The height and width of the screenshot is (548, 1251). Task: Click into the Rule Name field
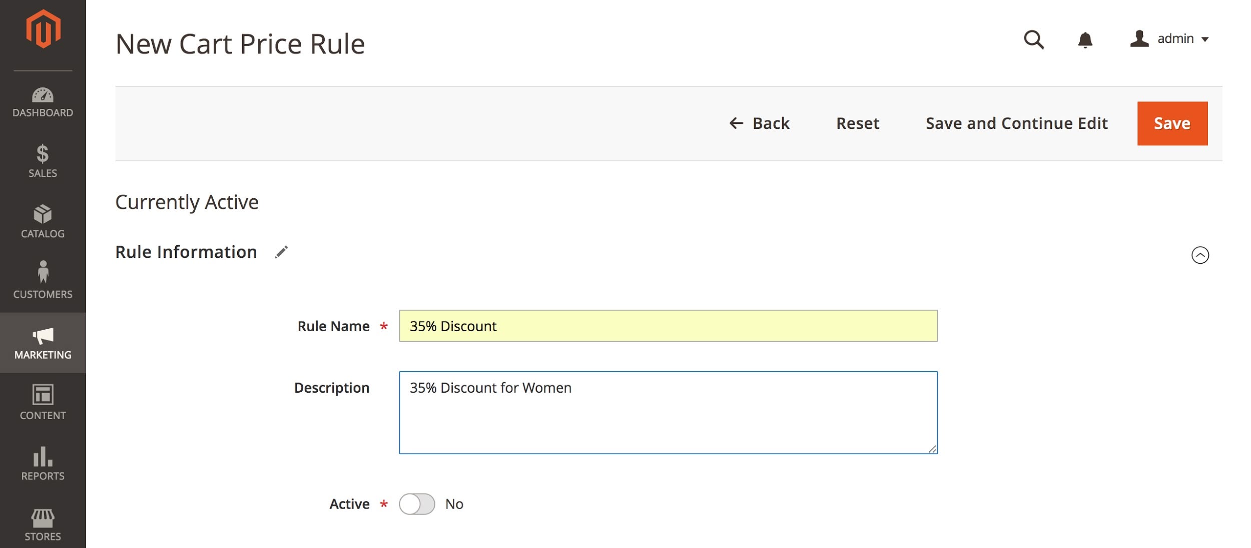[668, 326]
